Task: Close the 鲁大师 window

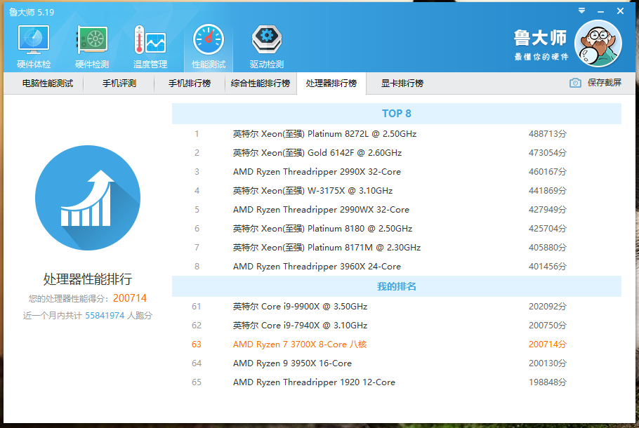Action: tap(620, 11)
